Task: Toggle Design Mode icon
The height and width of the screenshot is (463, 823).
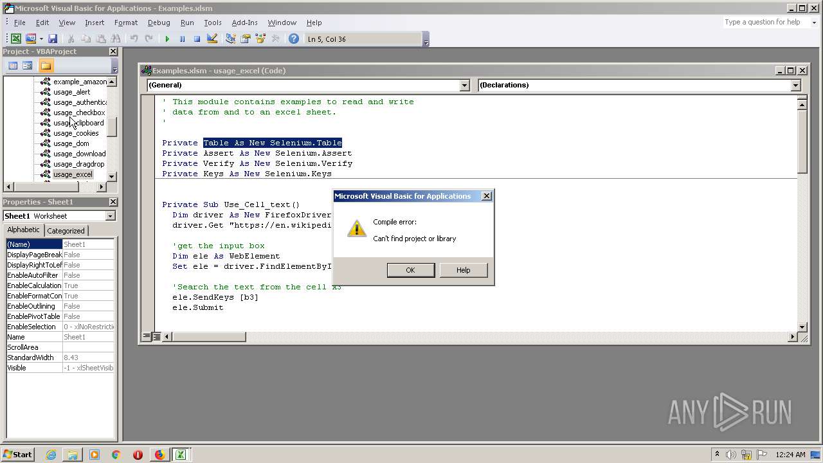Action: pos(212,39)
